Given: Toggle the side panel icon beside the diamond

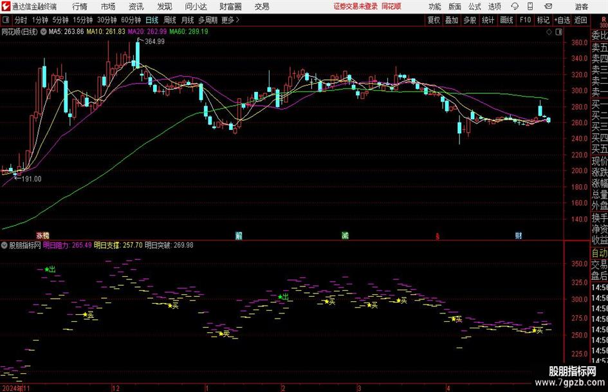Looking at the screenshot, I should (558, 32).
